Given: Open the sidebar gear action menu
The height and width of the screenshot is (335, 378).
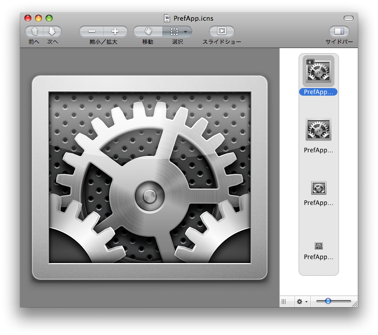Looking at the screenshot, I should pyautogui.click(x=302, y=302).
